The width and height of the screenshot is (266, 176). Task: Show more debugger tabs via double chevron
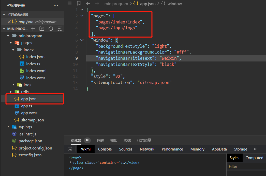[255, 149]
